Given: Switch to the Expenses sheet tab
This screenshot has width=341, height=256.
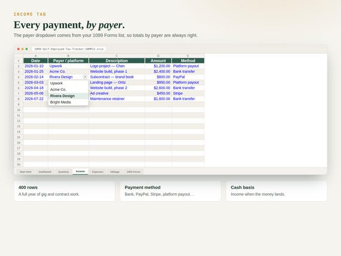Looking at the screenshot, I should point(98,172).
